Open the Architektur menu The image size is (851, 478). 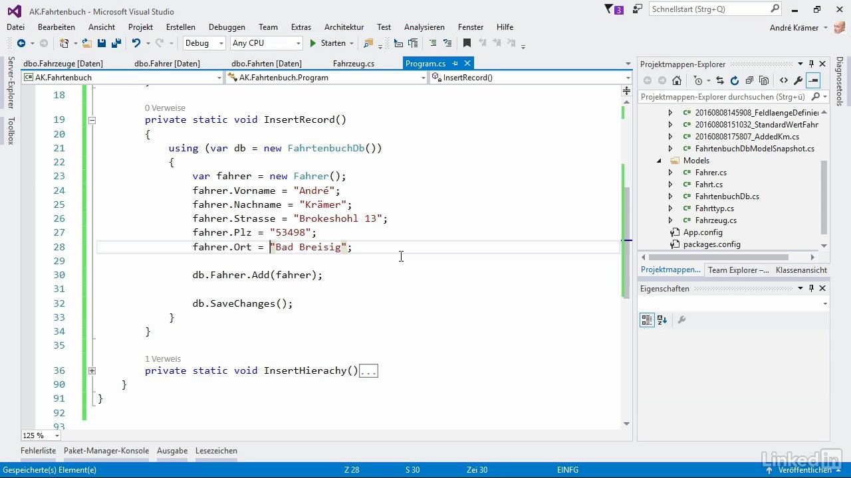pos(344,27)
